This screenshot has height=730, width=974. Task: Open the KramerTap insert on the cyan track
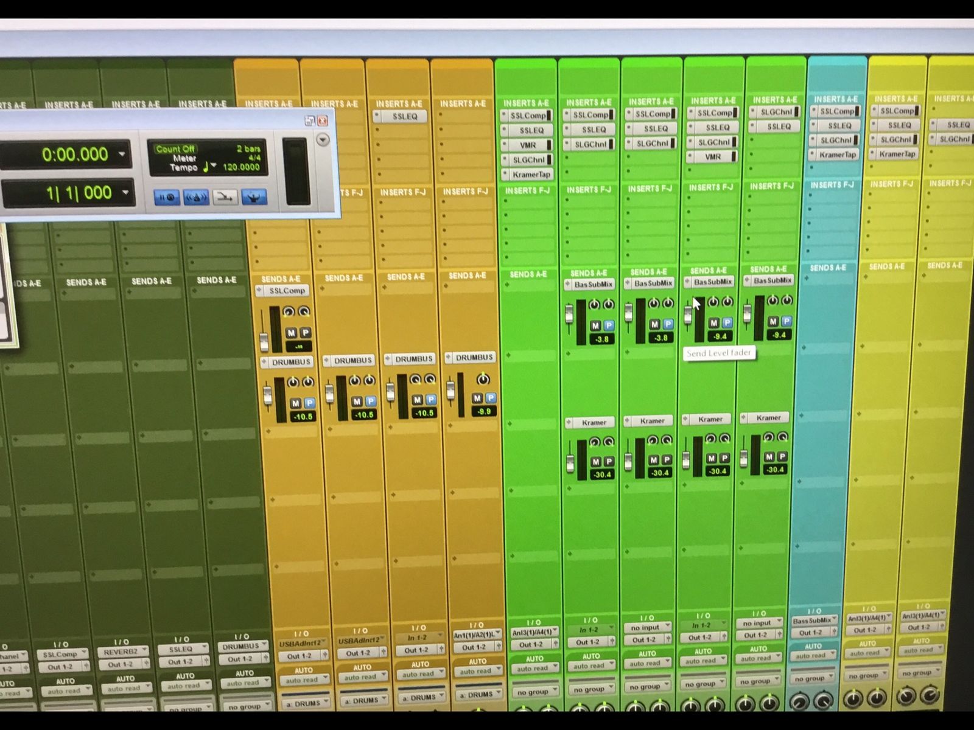coord(837,155)
